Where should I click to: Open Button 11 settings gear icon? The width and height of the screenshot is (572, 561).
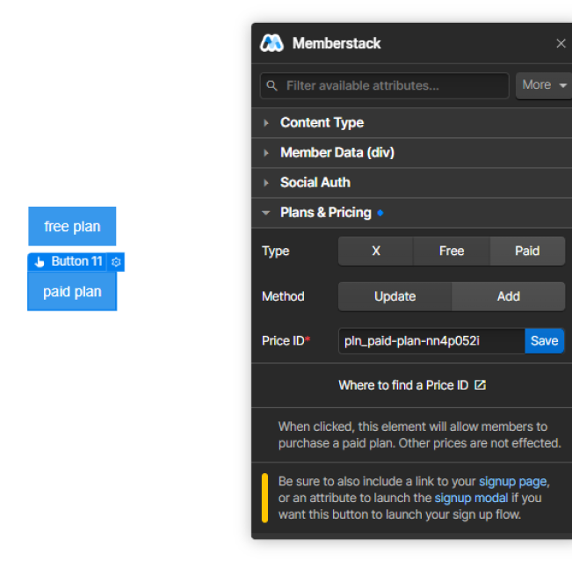point(116,262)
